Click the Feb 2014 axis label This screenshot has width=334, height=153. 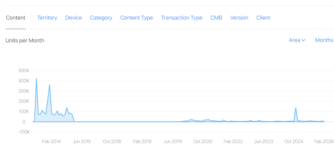click(51, 142)
